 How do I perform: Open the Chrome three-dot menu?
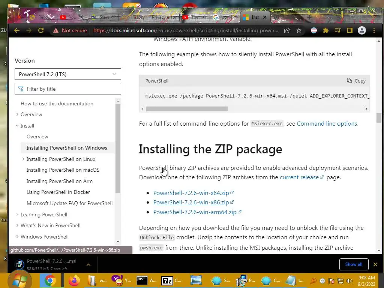(x=374, y=30)
